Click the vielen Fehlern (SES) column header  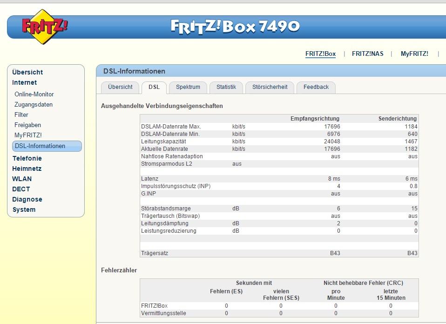tap(281, 294)
